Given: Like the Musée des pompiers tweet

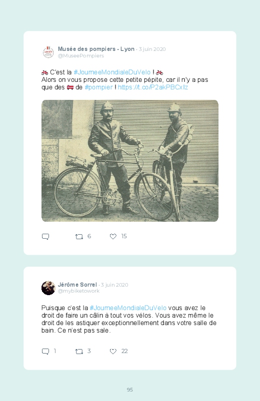Looking at the screenshot, I should 113,237.
